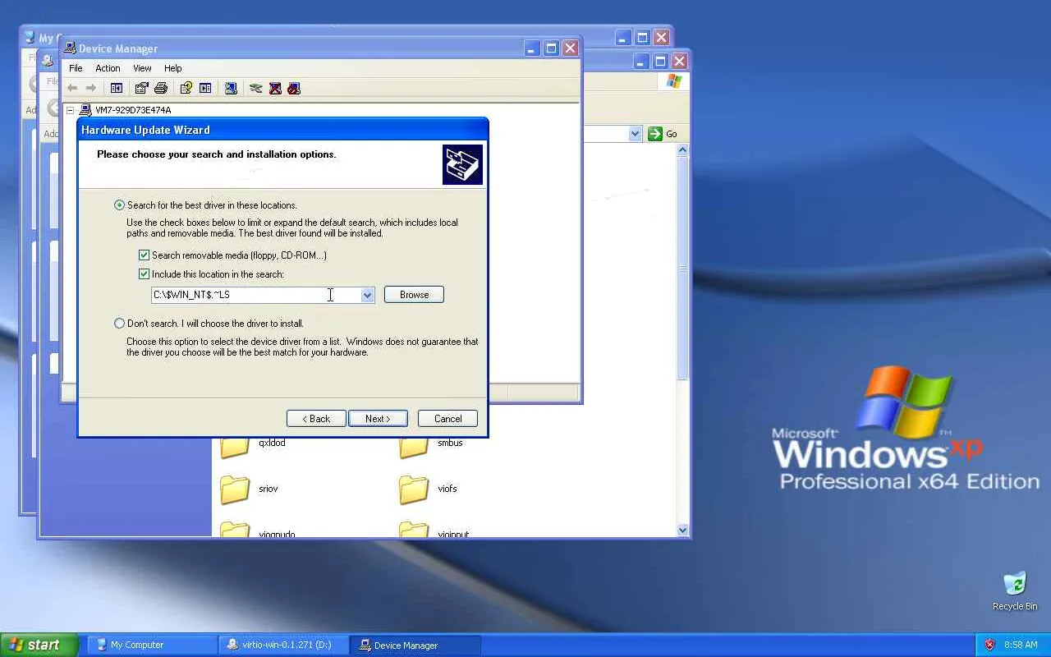The width and height of the screenshot is (1051, 657).
Task: Click the Update Driver toolbar icon
Action: click(256, 88)
